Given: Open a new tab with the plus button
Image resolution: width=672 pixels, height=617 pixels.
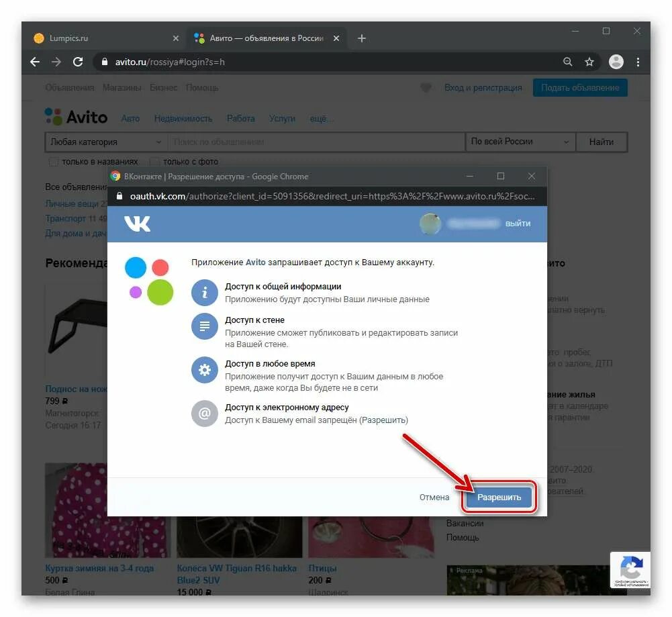Looking at the screenshot, I should (362, 38).
